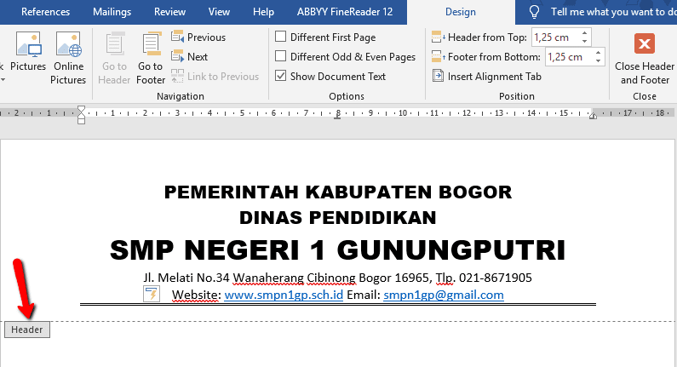Open the ABBYY FineReader 12 tab
Viewport: 677px width, 367px height.
coord(345,12)
